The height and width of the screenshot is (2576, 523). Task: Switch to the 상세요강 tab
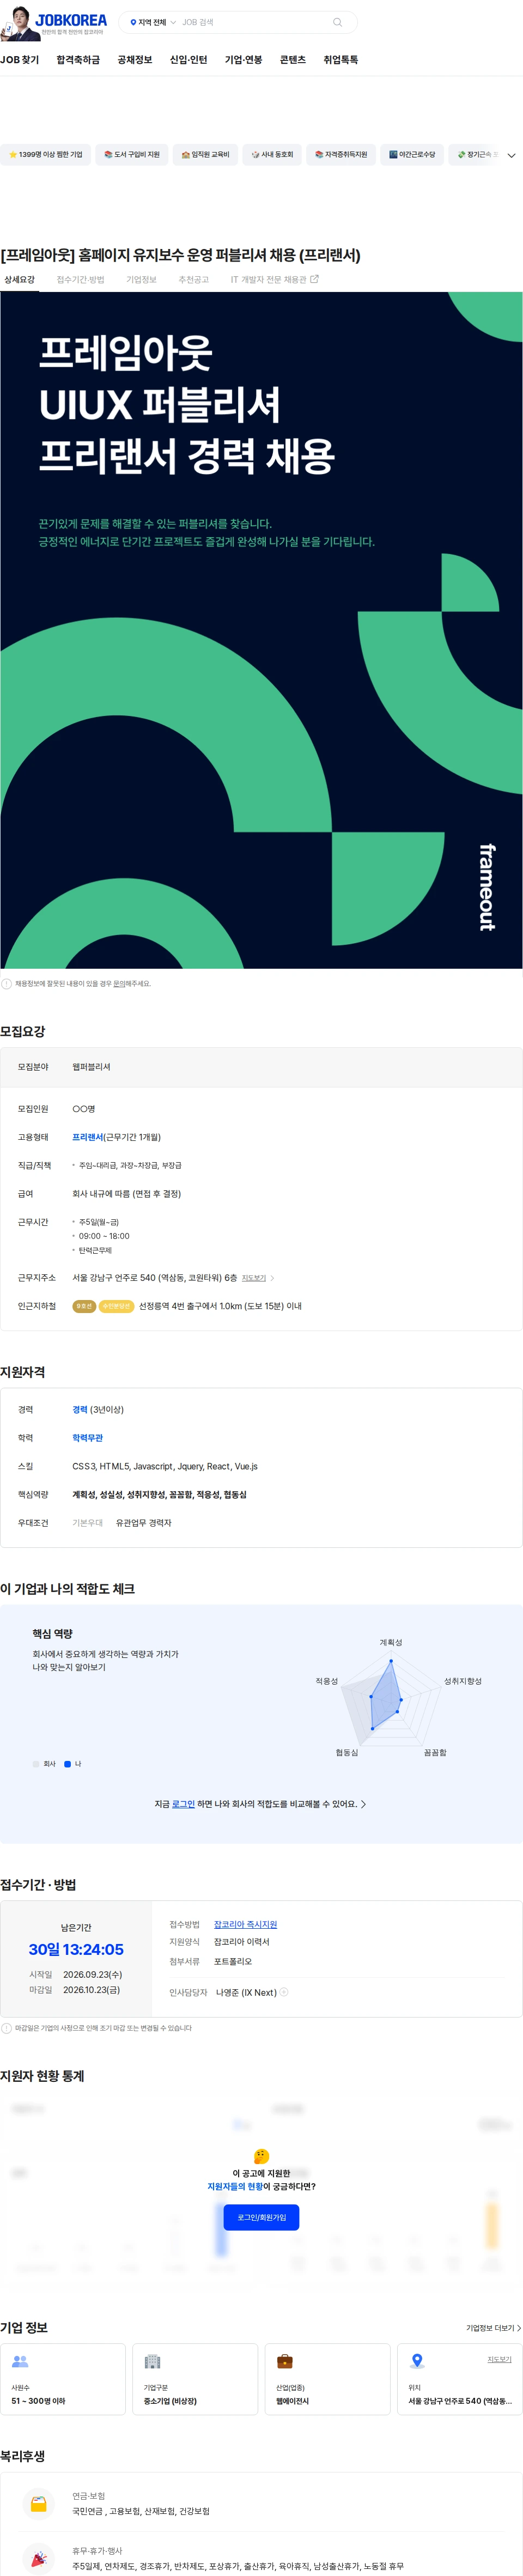tap(19, 280)
